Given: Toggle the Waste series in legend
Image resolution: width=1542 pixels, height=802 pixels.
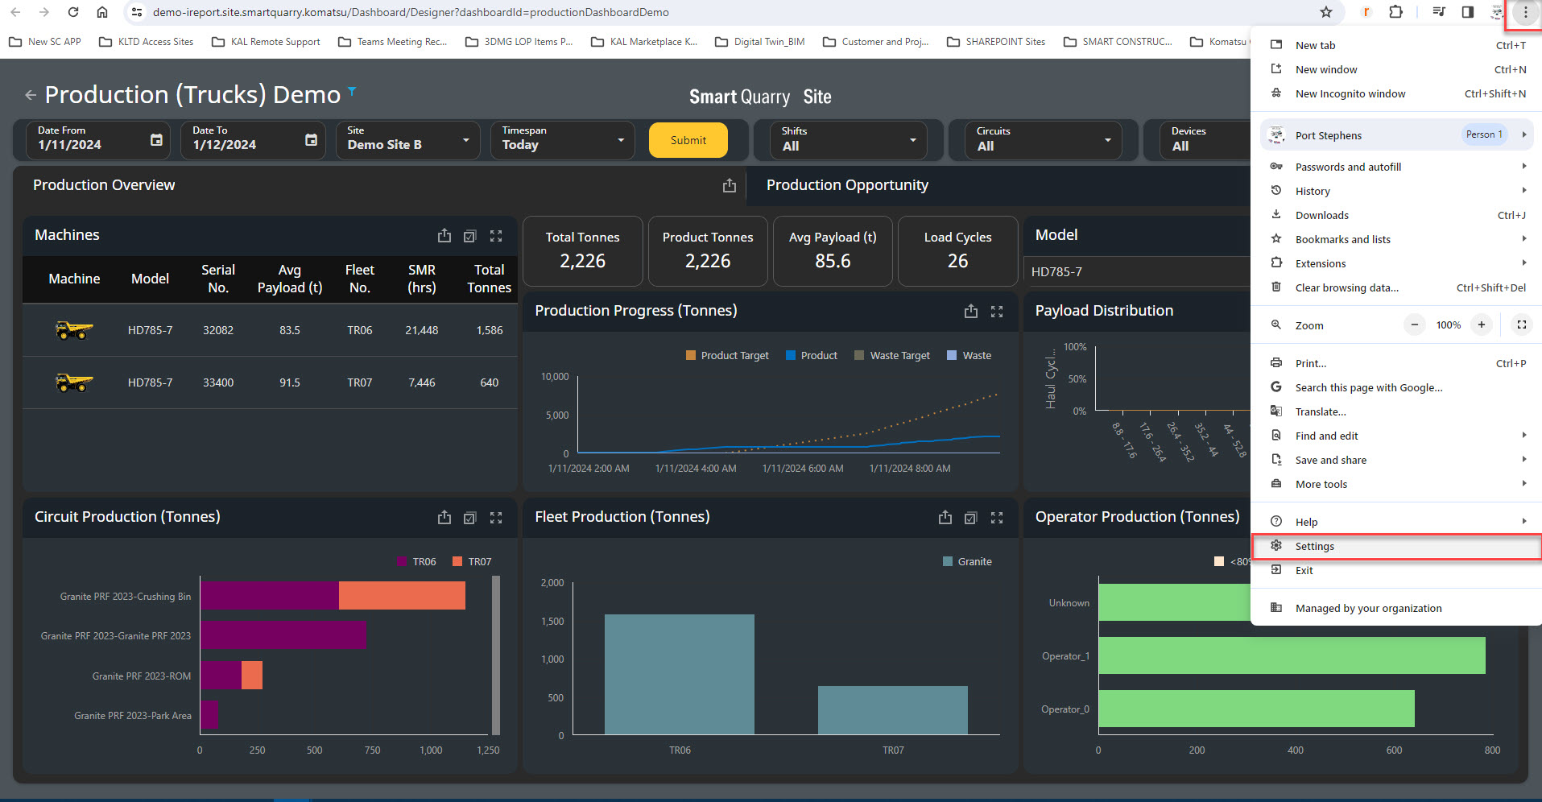Looking at the screenshot, I should pos(969,355).
